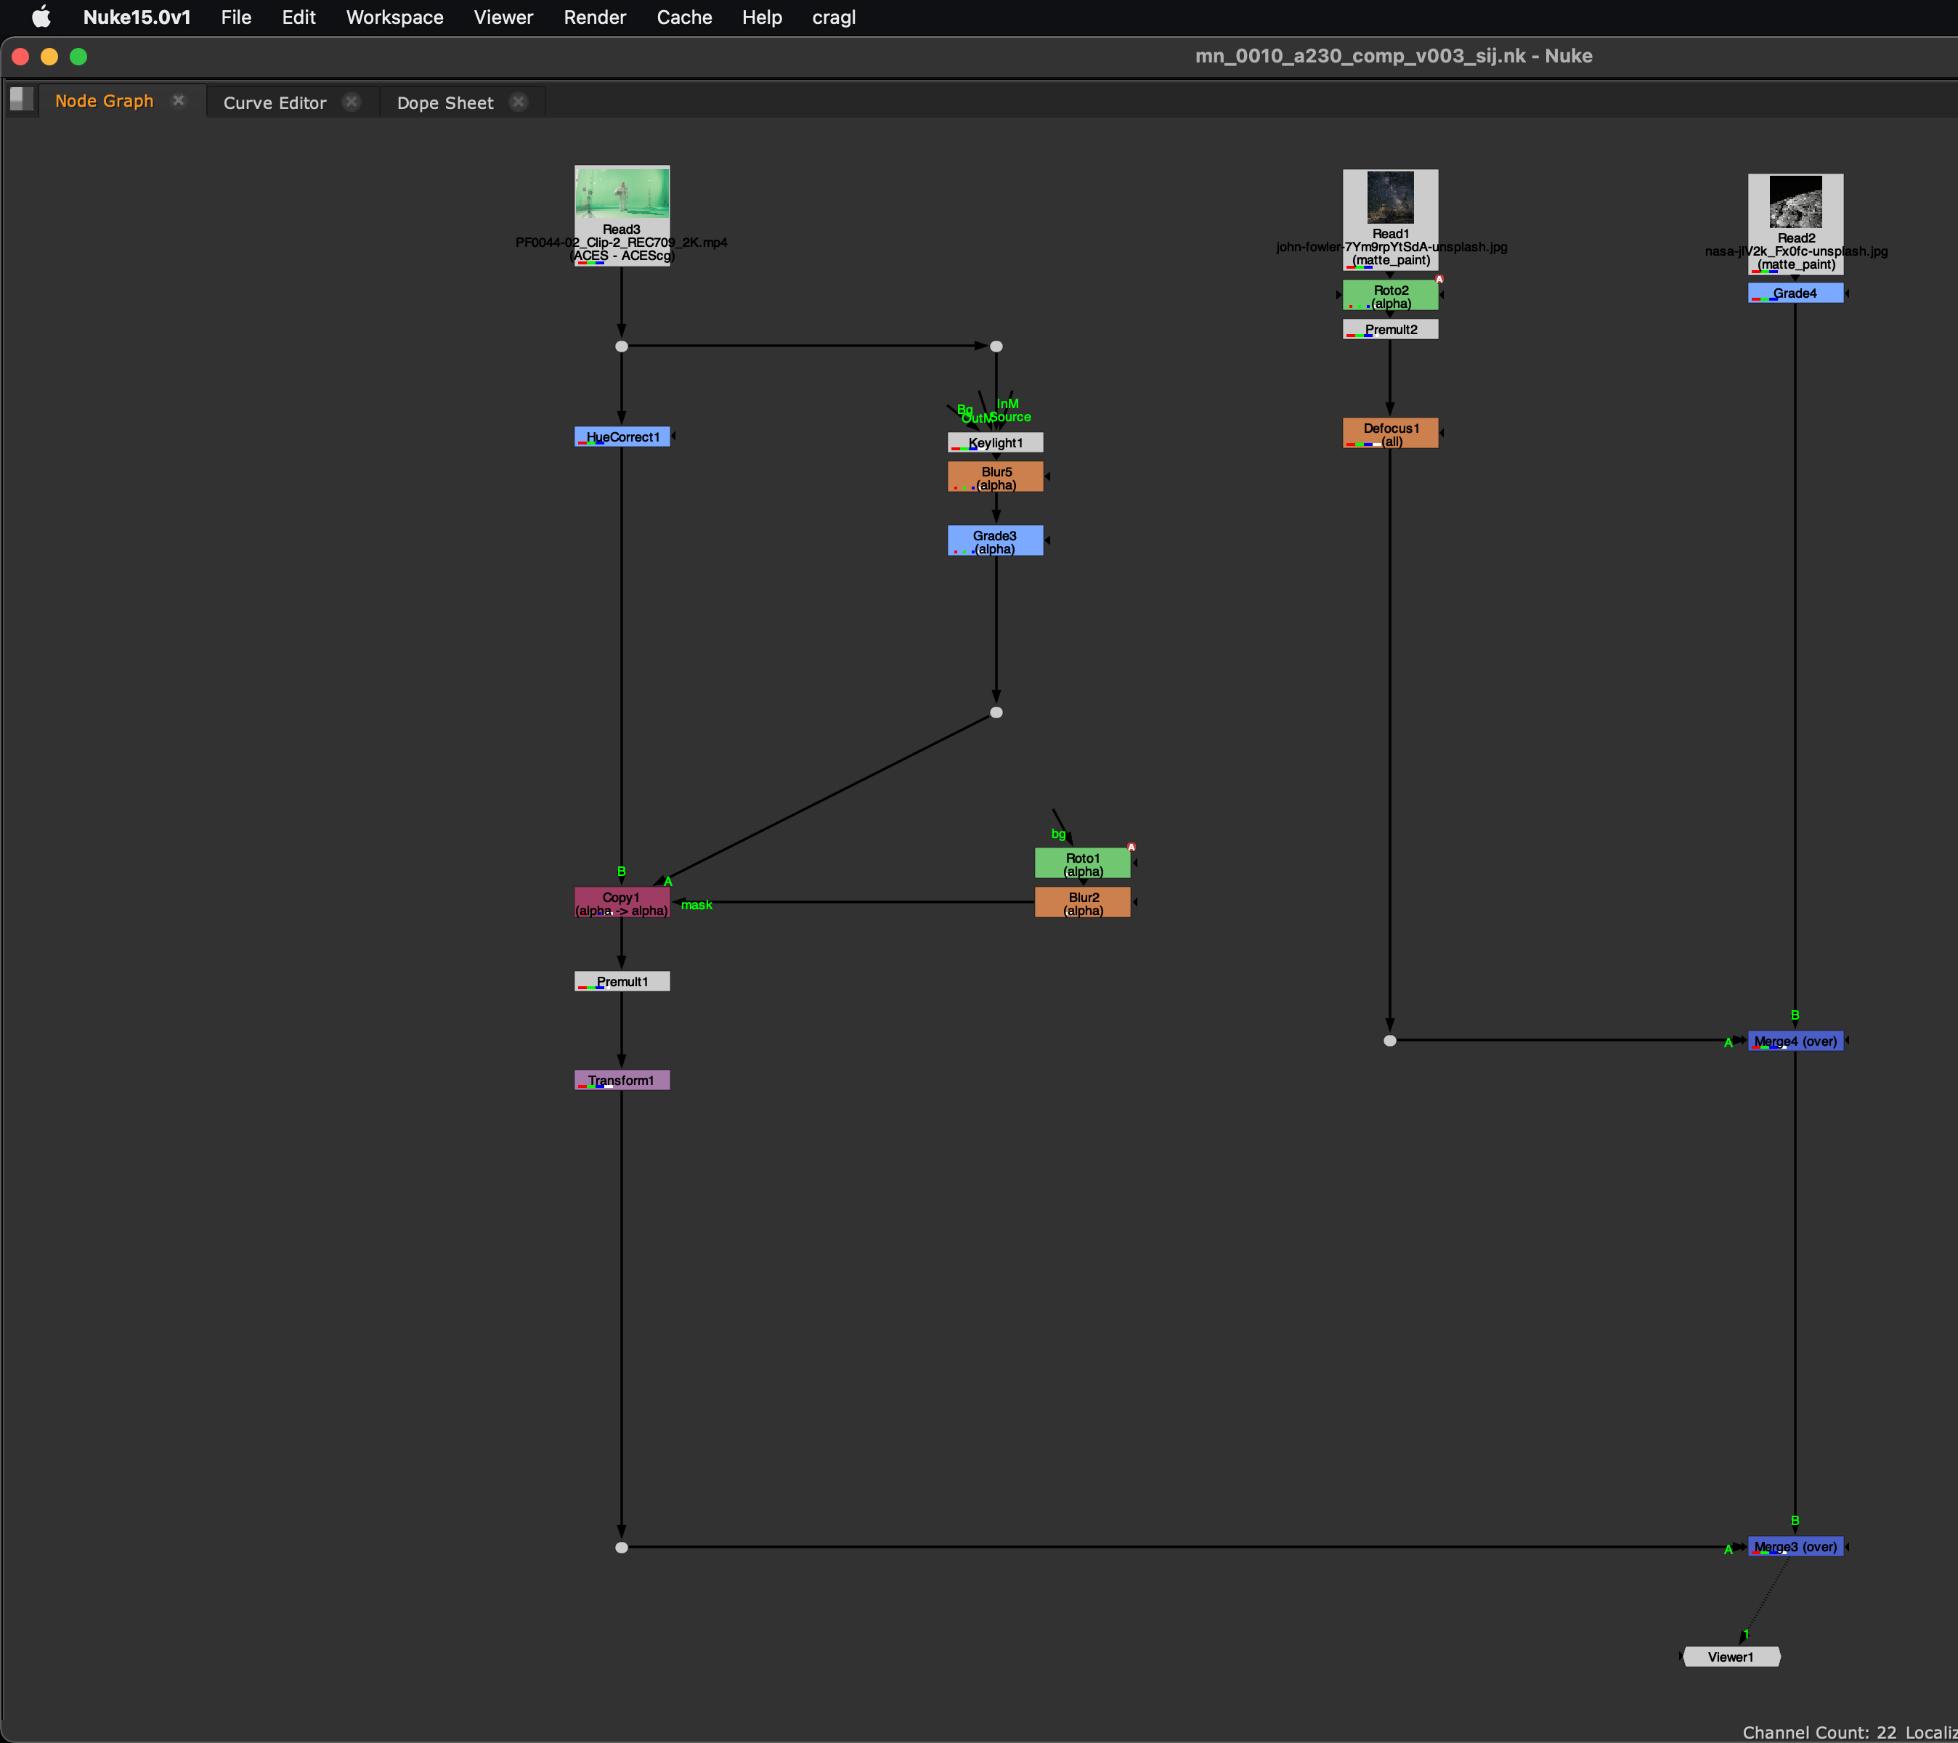Open the Workspace menu
This screenshot has height=1743, width=1958.
coord(394,17)
